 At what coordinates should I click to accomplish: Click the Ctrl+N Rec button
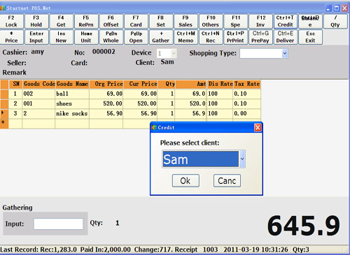tap(211, 37)
